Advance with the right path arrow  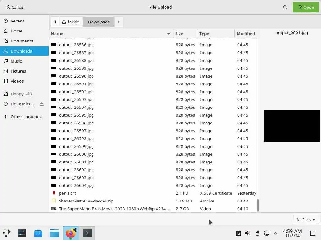(x=119, y=22)
